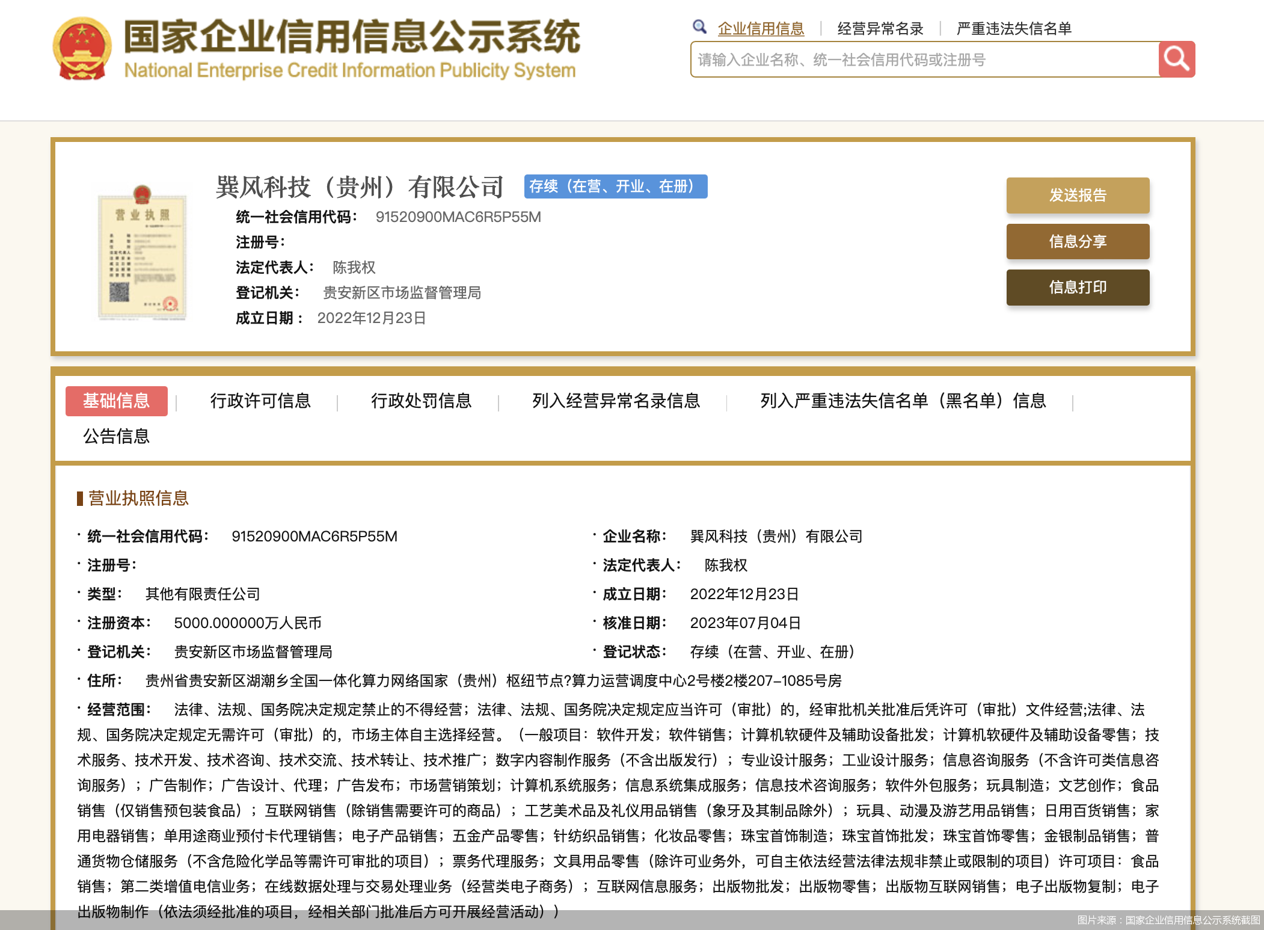Screen dimensions: 1264x930
Task: Click the 发送报告 button
Action: click(1077, 195)
